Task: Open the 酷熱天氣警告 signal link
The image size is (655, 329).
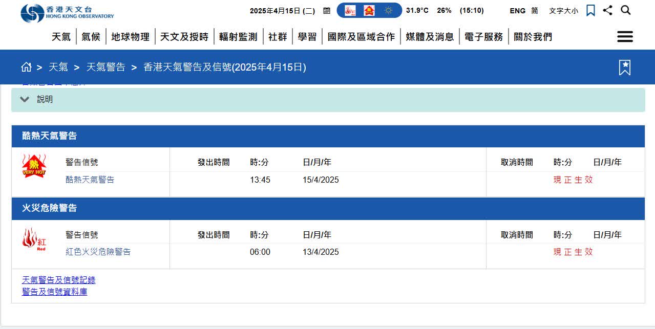Action: point(90,180)
